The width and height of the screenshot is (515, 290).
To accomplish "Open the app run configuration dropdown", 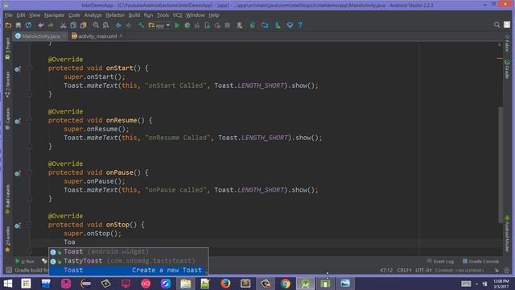I will (x=159, y=25).
